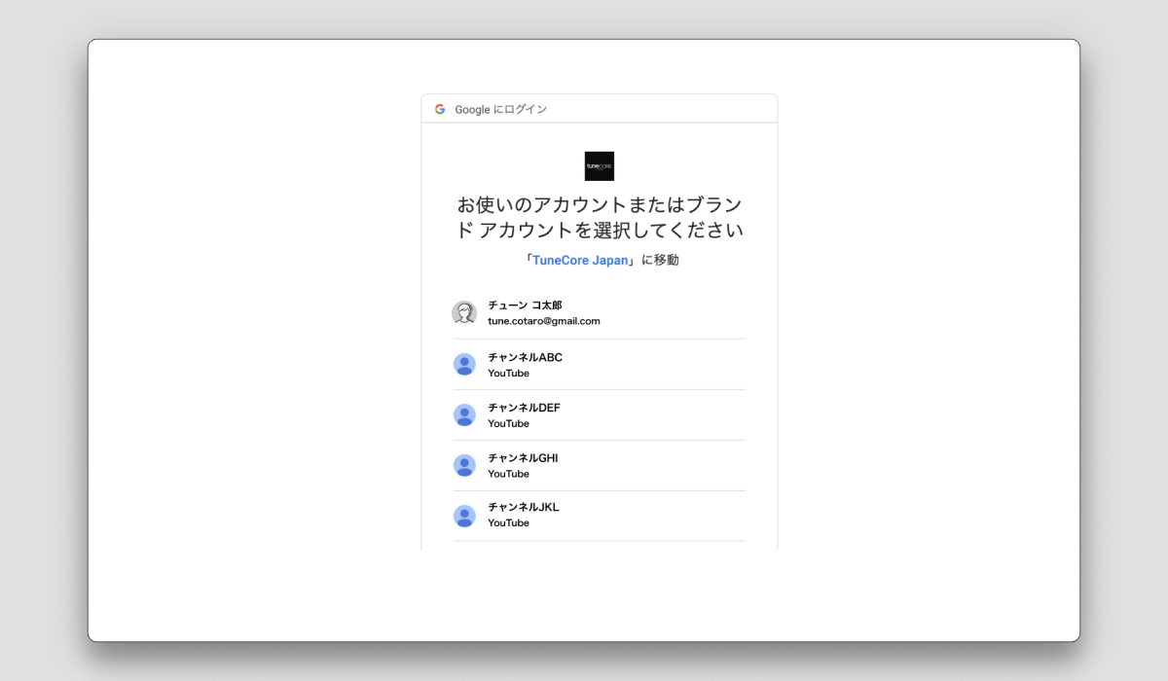Pick the チャンネルDEF brand account name
The image size is (1168, 681).
click(524, 408)
